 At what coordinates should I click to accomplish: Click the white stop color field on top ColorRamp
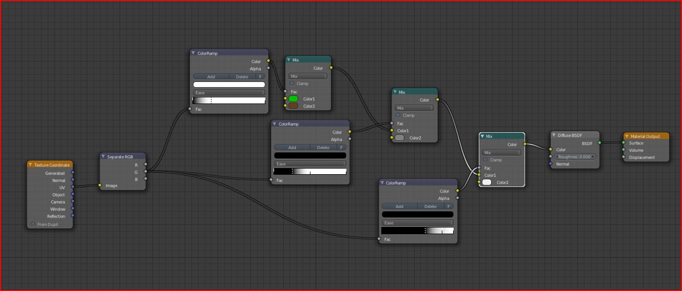[x=229, y=85]
